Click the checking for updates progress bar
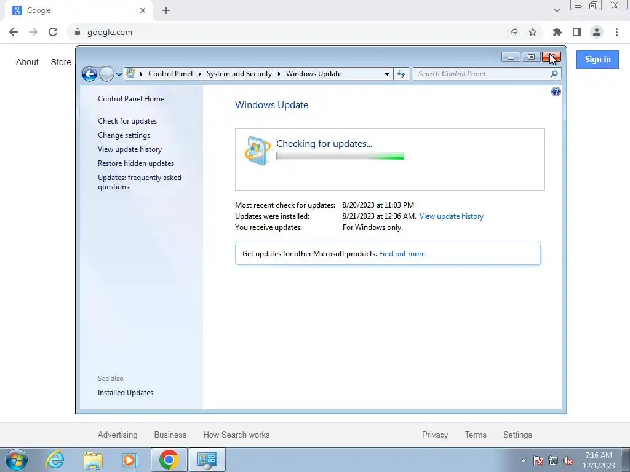Image resolution: width=630 pixels, height=472 pixels. point(340,157)
